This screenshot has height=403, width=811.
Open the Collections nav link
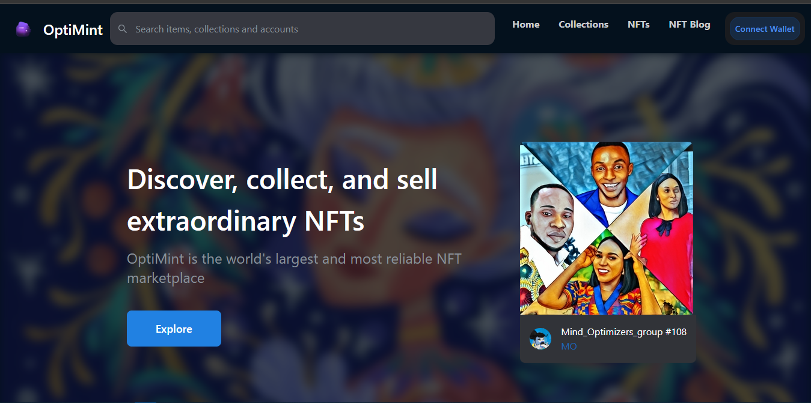click(584, 25)
